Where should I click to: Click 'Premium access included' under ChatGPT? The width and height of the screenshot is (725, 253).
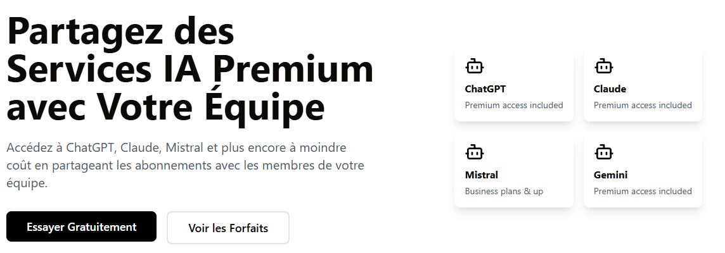point(514,105)
